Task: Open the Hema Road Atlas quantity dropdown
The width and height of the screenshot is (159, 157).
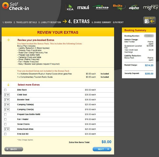Action: point(7,129)
